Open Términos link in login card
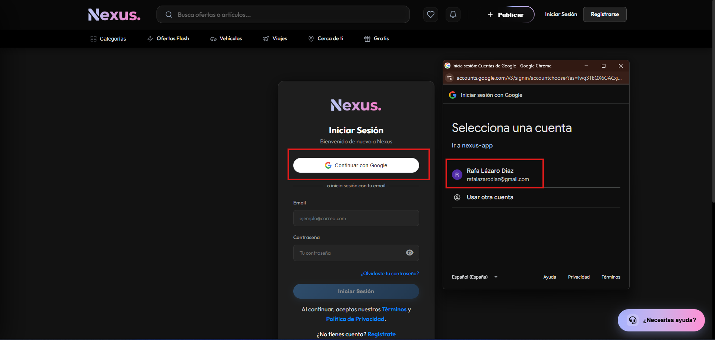Viewport: 715px width, 340px height. click(394, 309)
